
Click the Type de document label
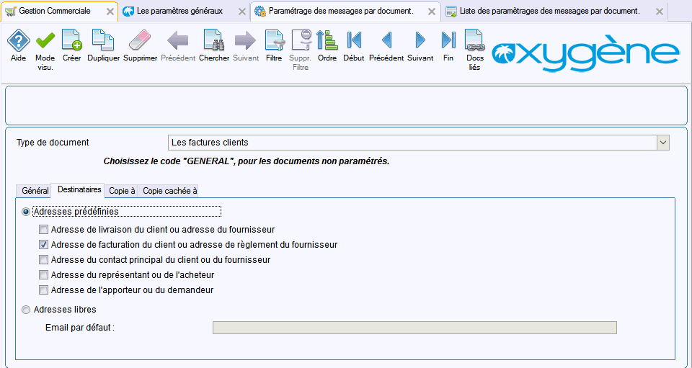pos(53,143)
